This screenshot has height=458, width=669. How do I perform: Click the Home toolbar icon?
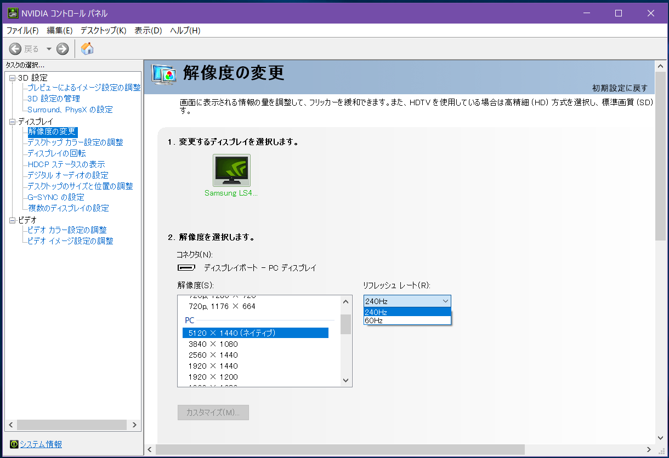[87, 49]
